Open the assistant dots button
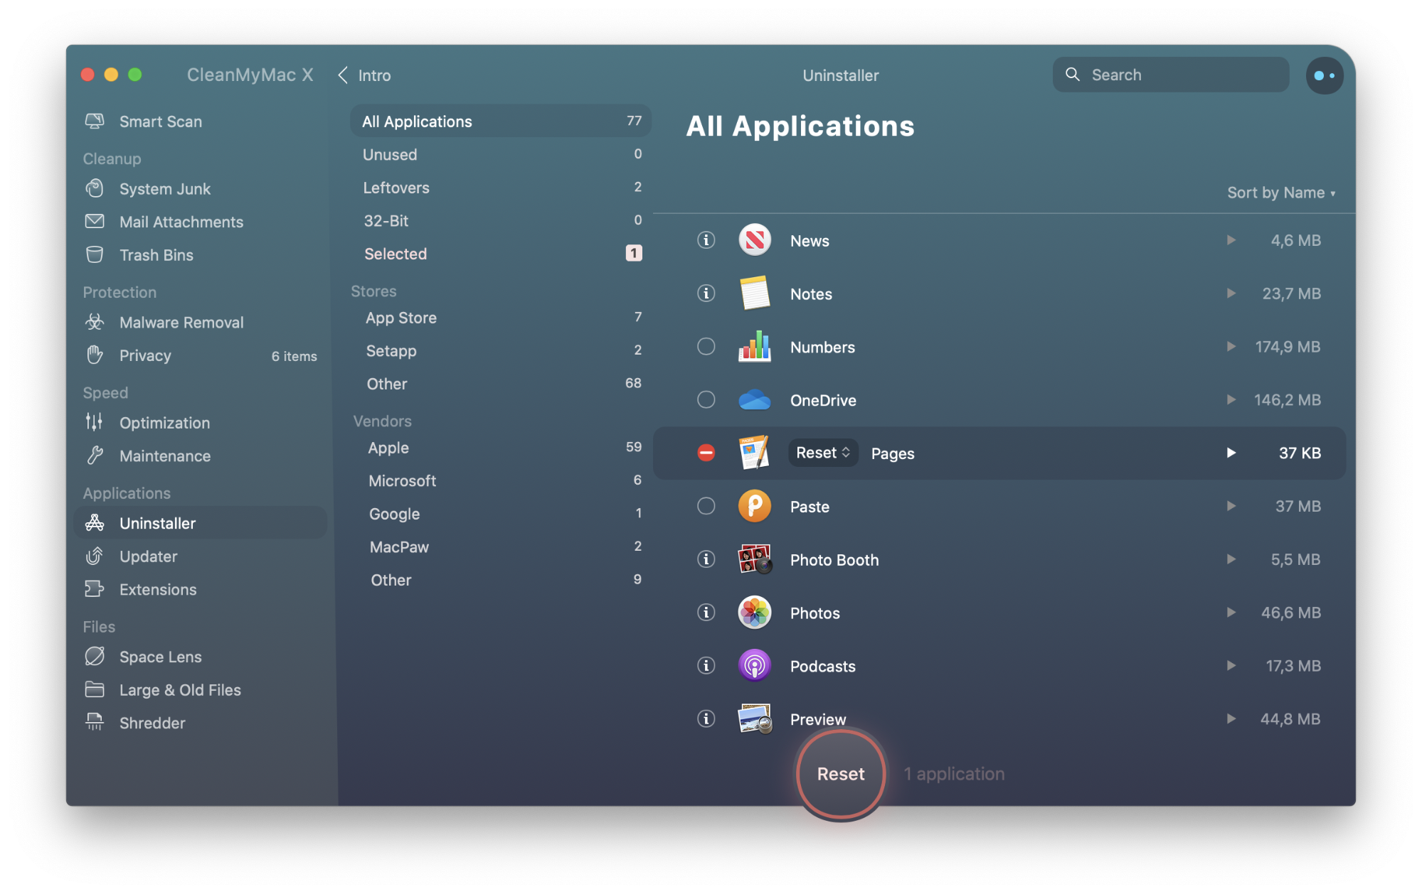The image size is (1422, 894). point(1324,75)
